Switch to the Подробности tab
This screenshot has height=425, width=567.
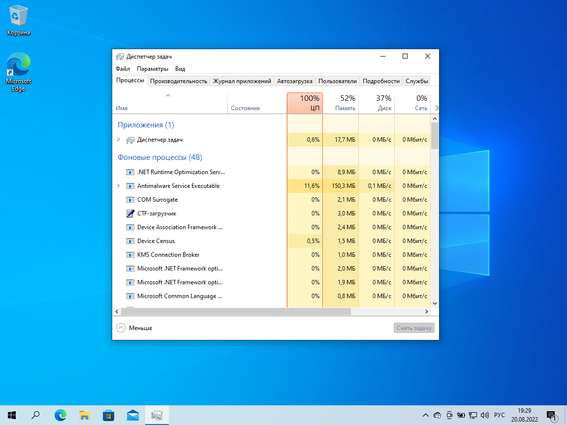[x=381, y=81]
